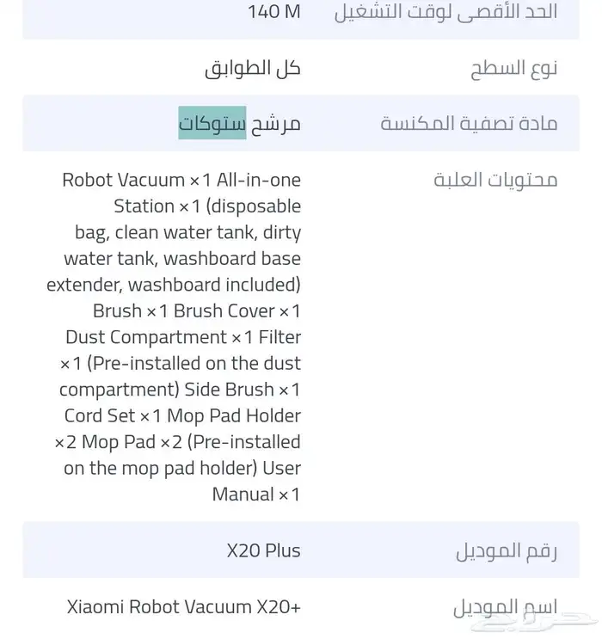
Task: Click 'Cord Set' in box contents
Action: (100, 416)
